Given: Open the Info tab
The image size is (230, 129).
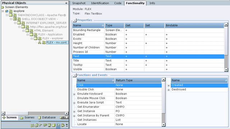Looking at the screenshot, I should click(x=152, y=3).
